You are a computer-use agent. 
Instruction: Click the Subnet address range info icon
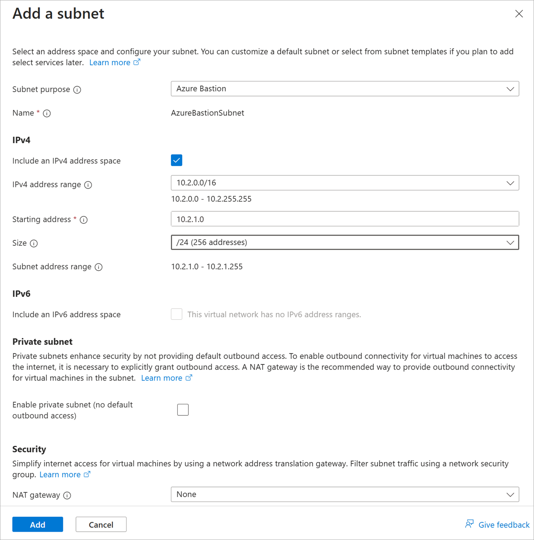coord(99,267)
